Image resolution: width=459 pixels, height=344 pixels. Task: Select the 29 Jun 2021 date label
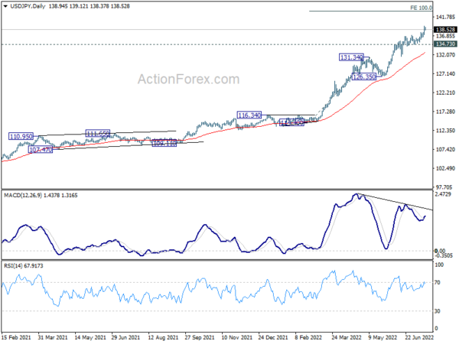(x=125, y=337)
